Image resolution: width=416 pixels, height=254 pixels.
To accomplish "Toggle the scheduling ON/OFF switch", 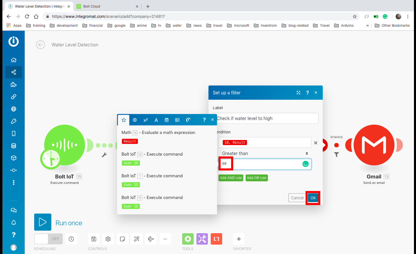I will tap(48, 239).
